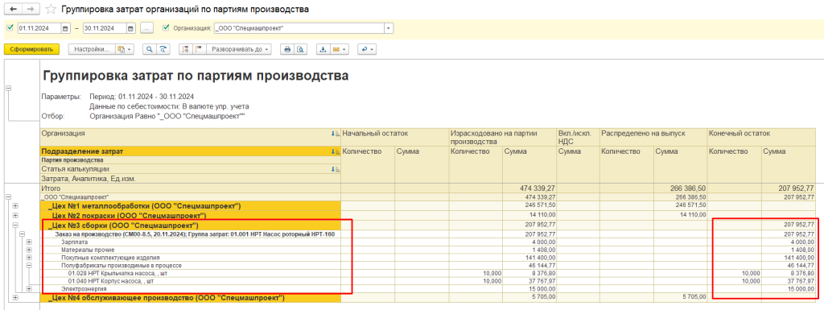Click Покупные комплектующие spent sum 141 400,00
The width and height of the screenshot is (824, 310).
click(x=529, y=258)
